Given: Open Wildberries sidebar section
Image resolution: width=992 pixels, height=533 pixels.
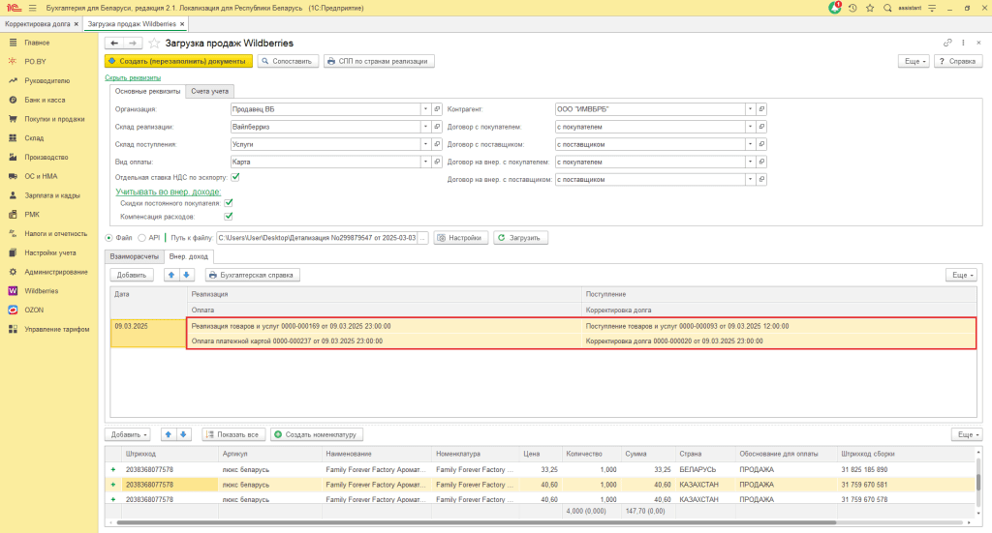Looking at the screenshot, I should coord(41,291).
